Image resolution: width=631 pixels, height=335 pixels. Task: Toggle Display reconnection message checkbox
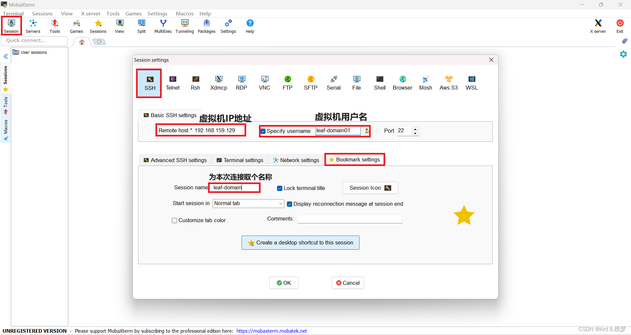290,204
